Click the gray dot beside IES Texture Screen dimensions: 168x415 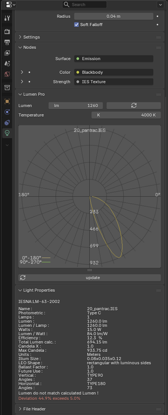coord(78,82)
